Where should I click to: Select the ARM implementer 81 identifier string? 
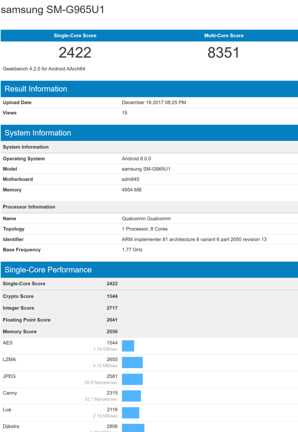coord(194,239)
